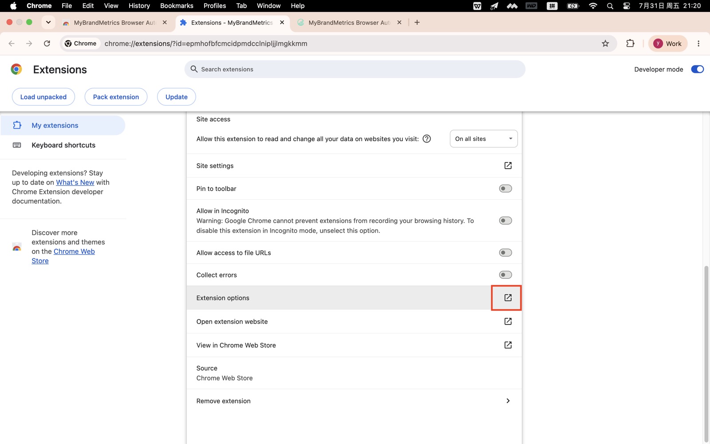The width and height of the screenshot is (710, 444).
Task: Expand the tab search dropdown arrow
Action: (48, 23)
